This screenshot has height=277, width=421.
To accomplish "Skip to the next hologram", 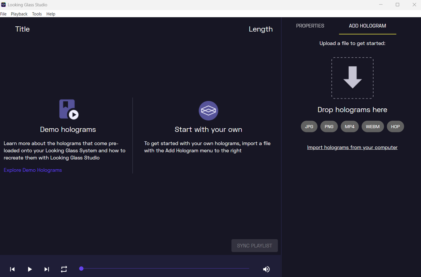I will tap(47, 269).
